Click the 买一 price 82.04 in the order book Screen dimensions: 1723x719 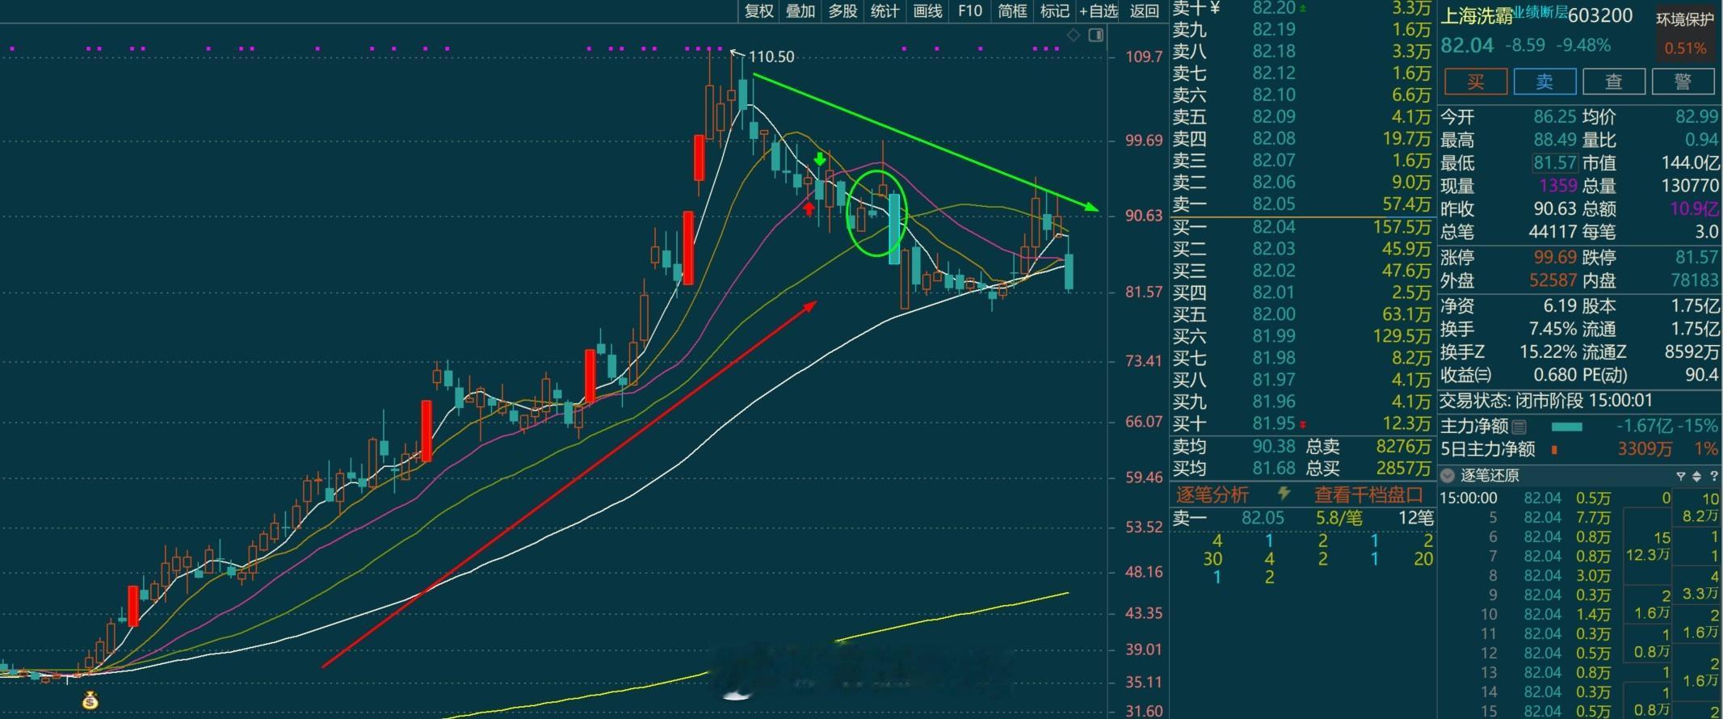click(x=1274, y=227)
